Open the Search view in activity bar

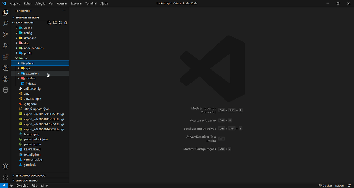coord(6,23)
